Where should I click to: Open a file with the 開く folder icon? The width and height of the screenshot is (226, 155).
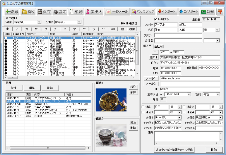28,12
